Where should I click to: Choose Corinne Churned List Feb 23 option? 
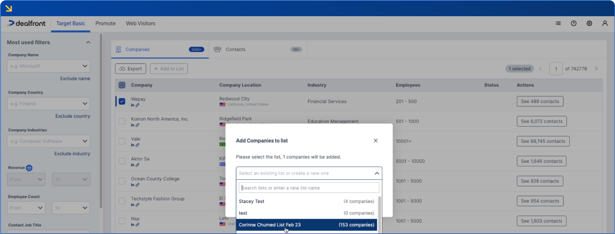pos(306,225)
